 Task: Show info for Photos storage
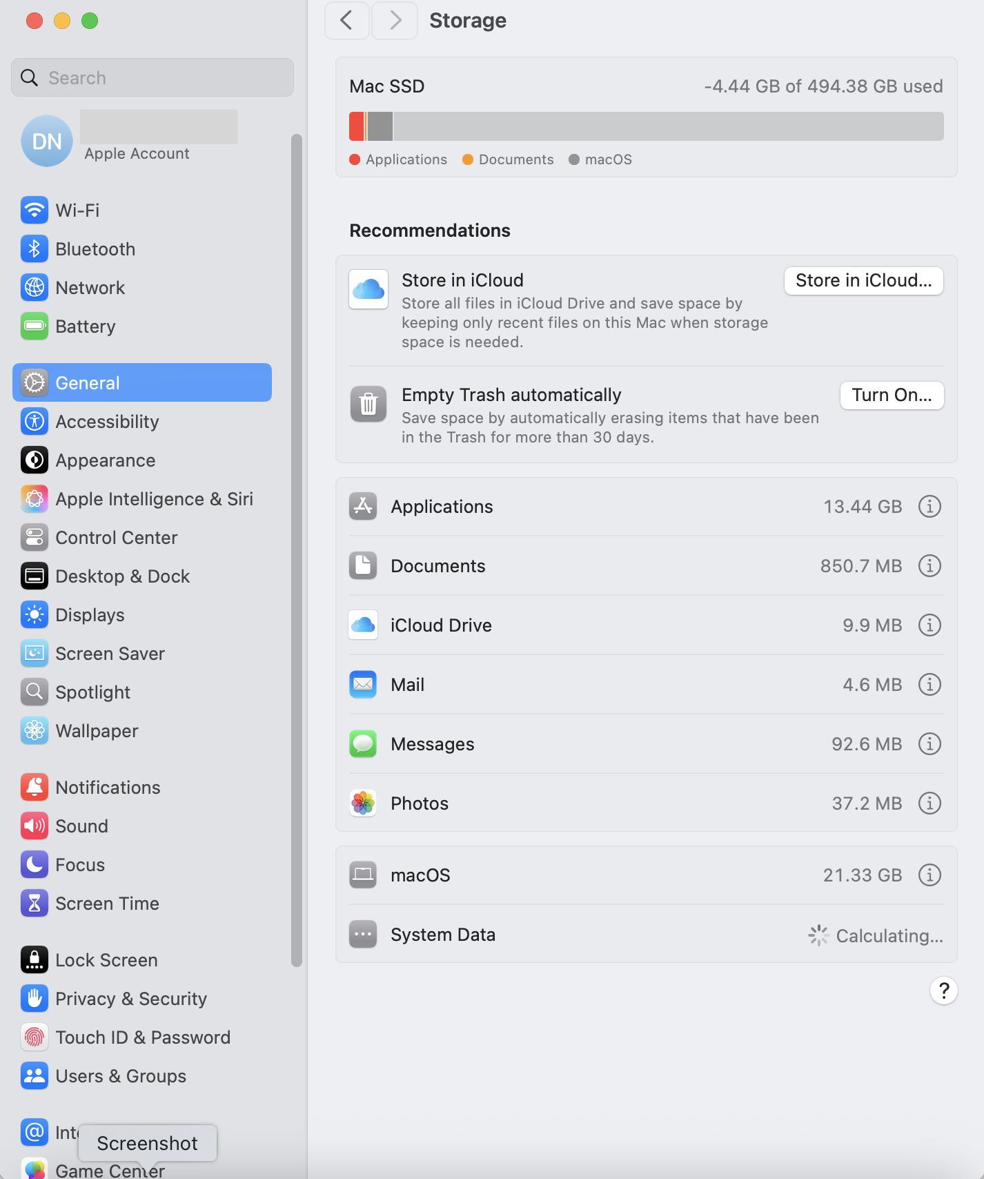929,803
